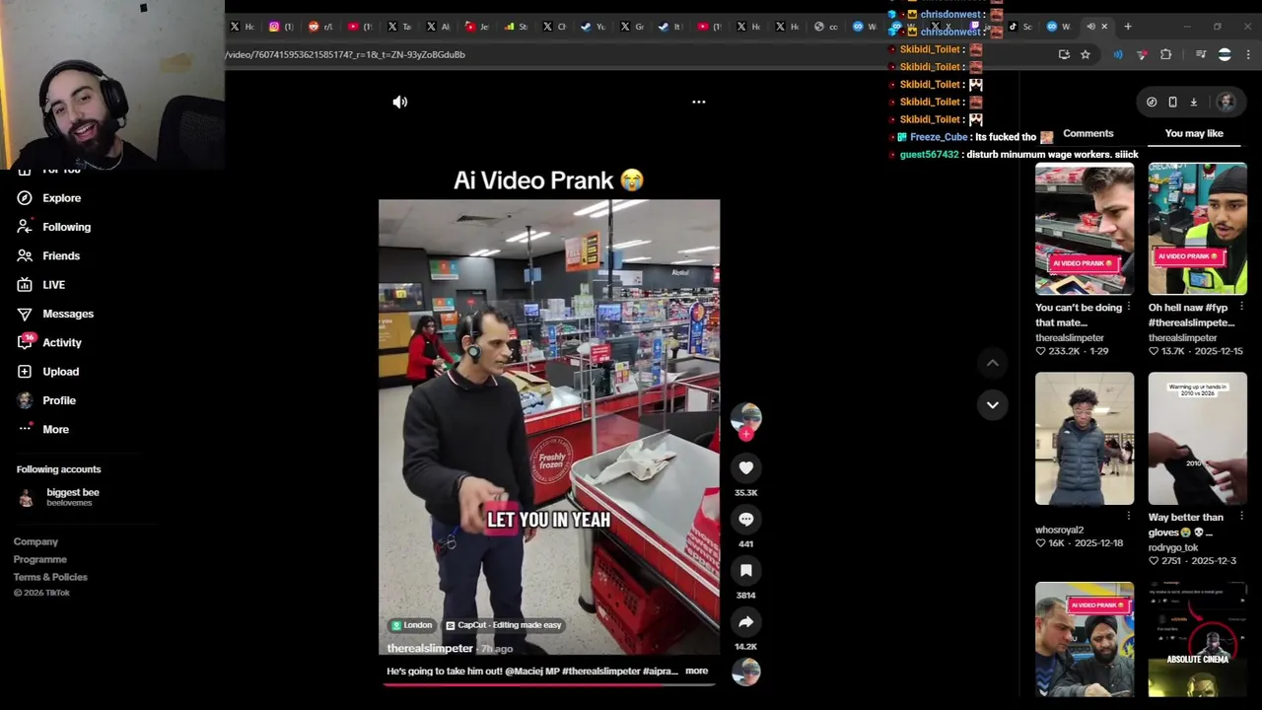The image size is (1262, 710).
Task: Save the video using the bookmark icon
Action: (x=746, y=571)
